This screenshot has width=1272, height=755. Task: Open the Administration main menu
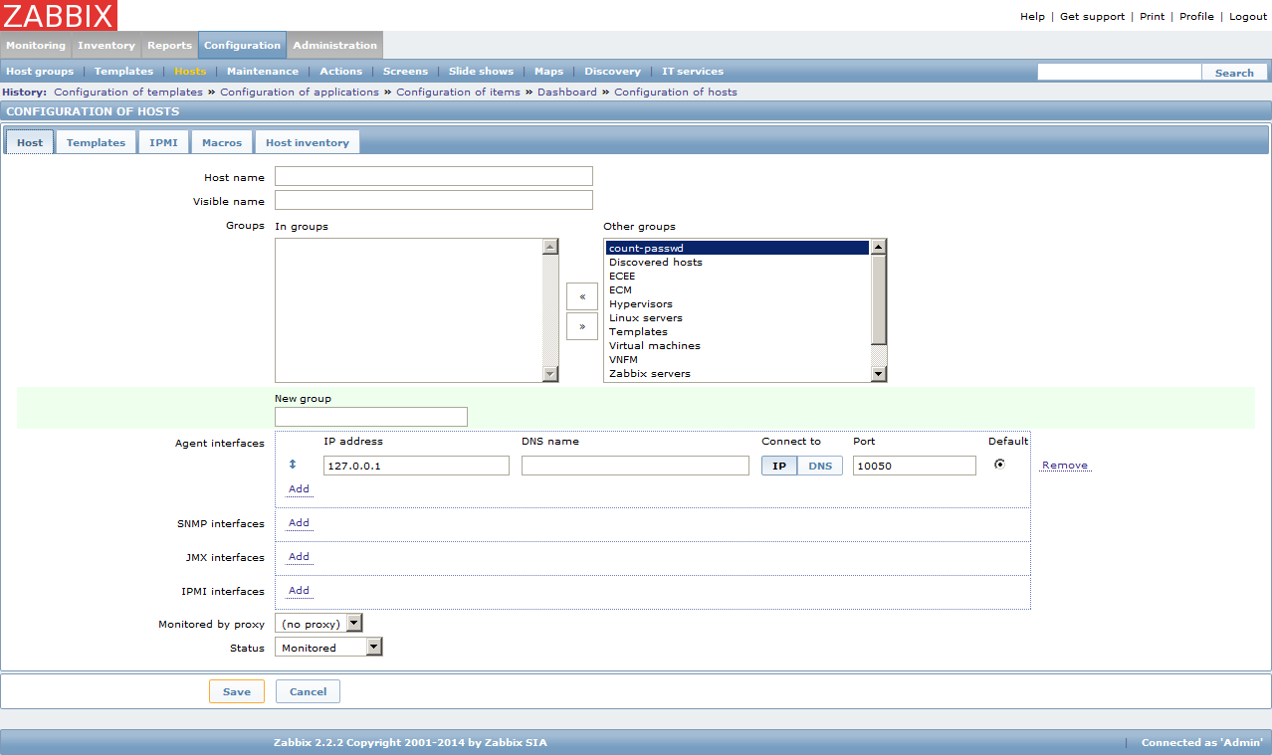click(x=334, y=45)
